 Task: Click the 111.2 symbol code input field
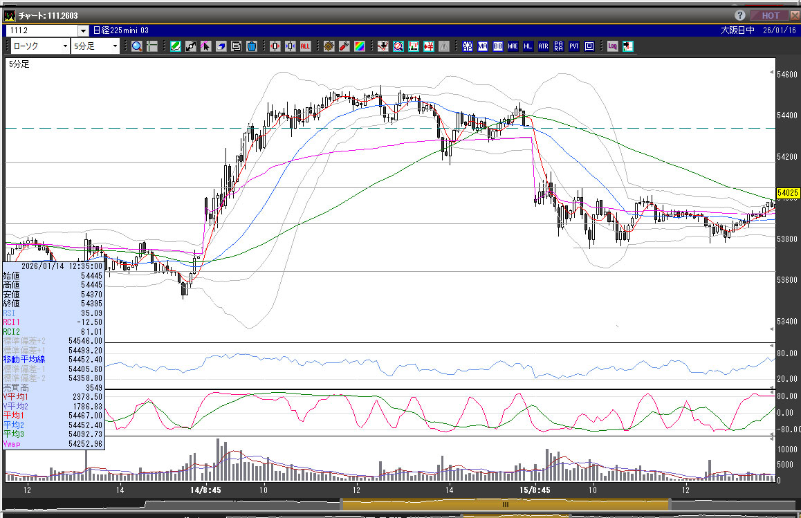pos(42,30)
